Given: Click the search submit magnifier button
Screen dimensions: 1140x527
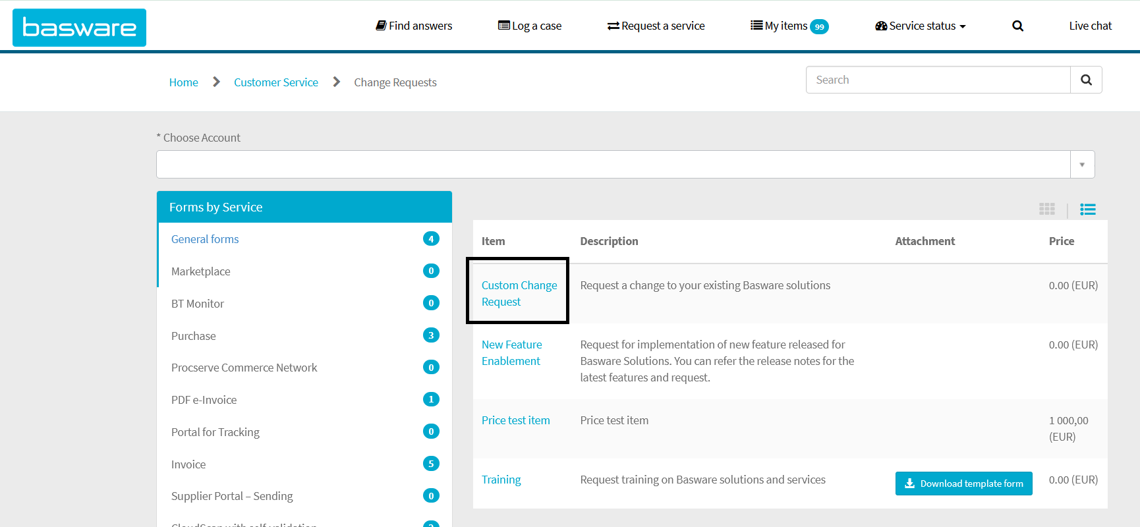Looking at the screenshot, I should 1086,80.
